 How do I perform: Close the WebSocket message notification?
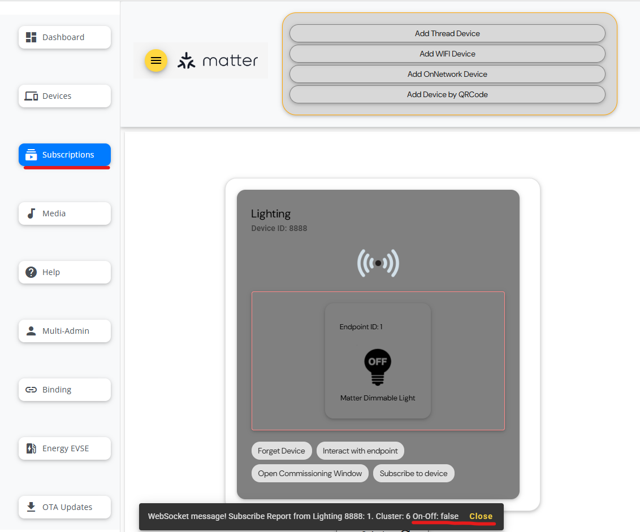pos(481,516)
